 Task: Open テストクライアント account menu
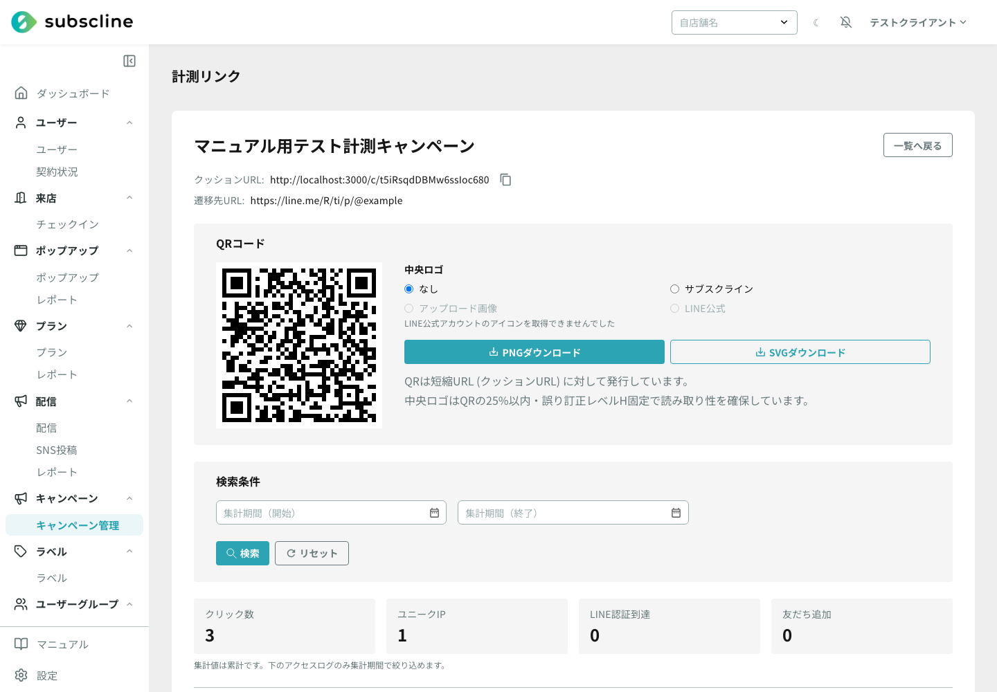tap(918, 22)
